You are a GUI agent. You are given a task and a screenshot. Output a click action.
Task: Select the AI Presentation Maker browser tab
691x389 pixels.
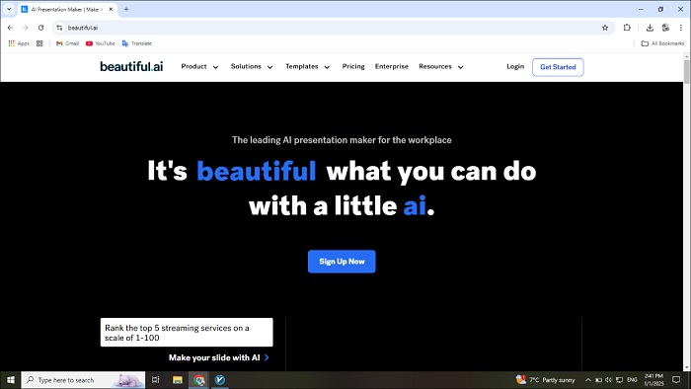(66, 9)
